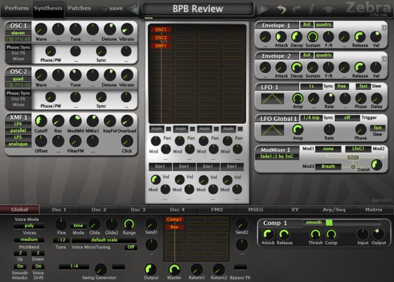Toggle the Bypass FX switch
The image size is (394, 282).
(240, 267)
